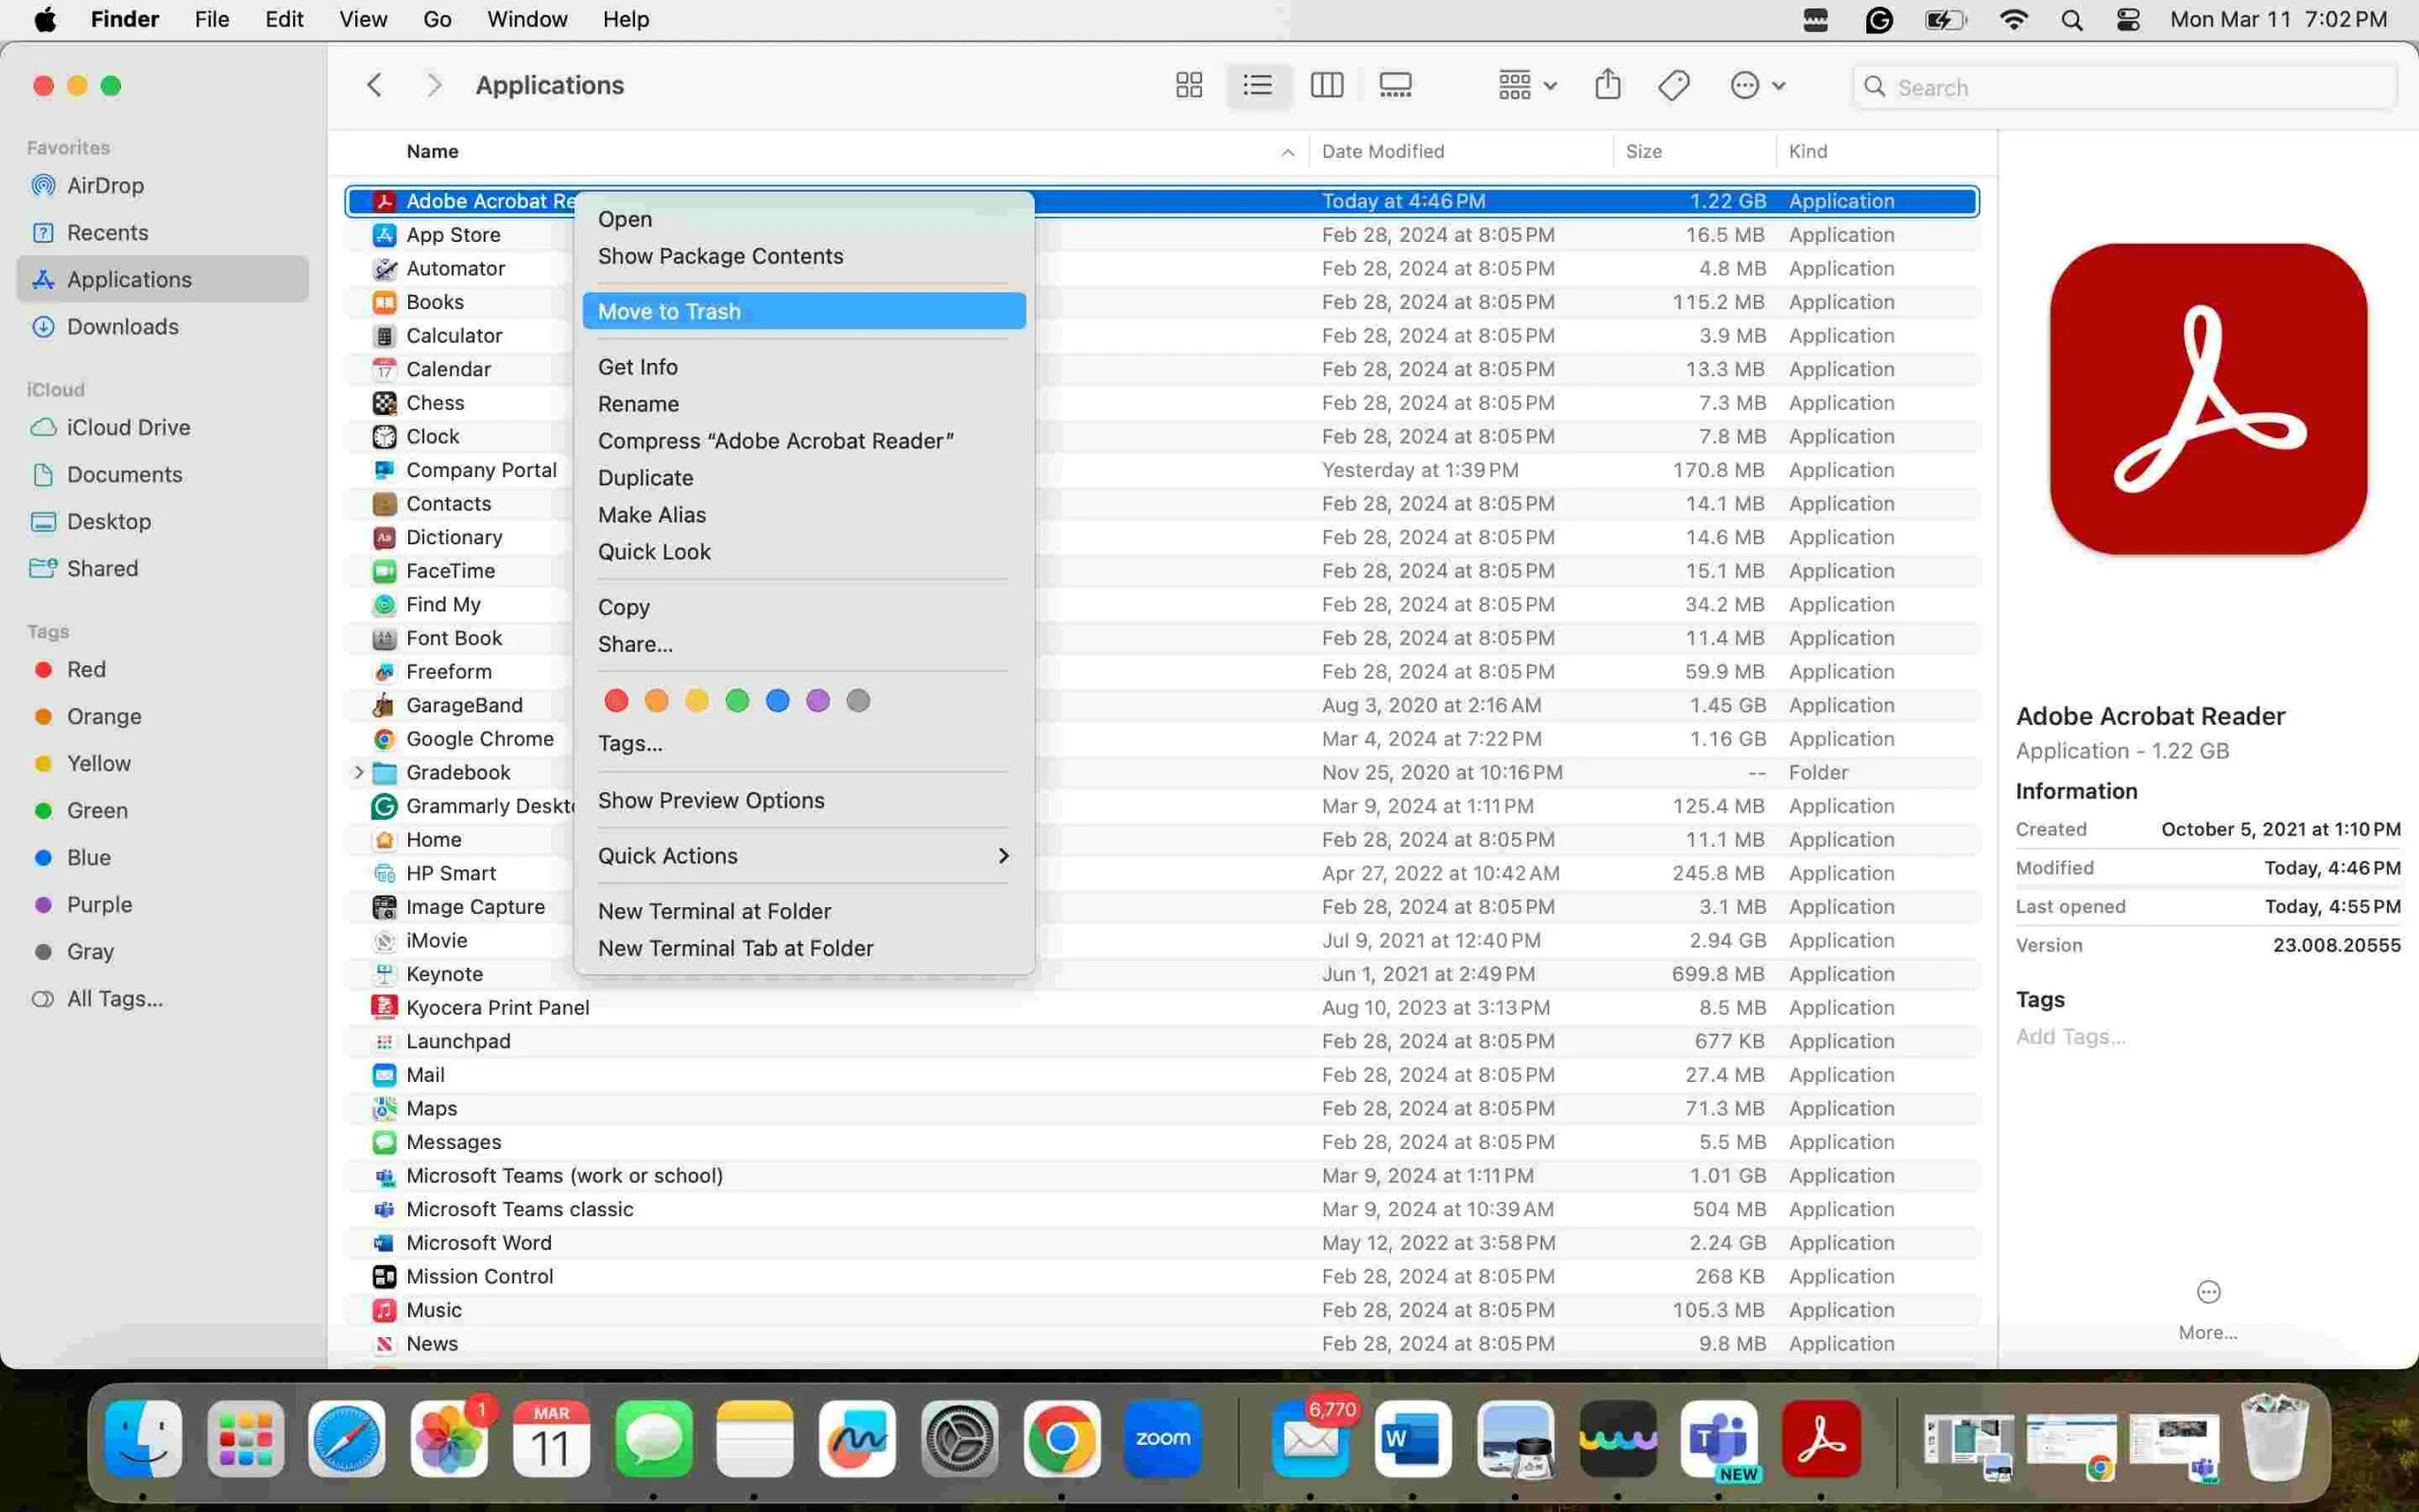Select Get Info in context menu

(804, 367)
